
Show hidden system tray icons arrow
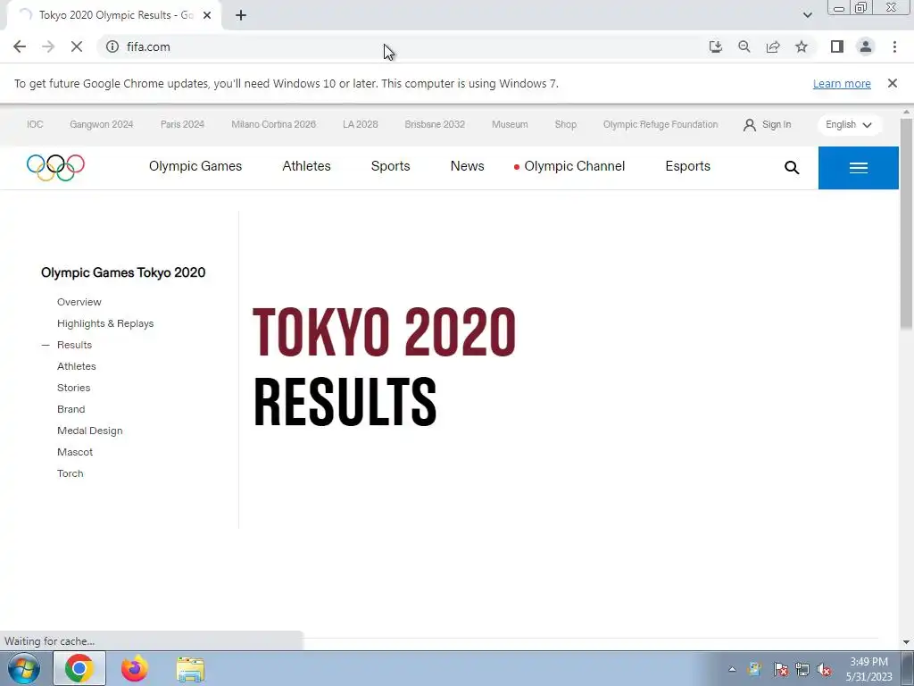coord(732,669)
